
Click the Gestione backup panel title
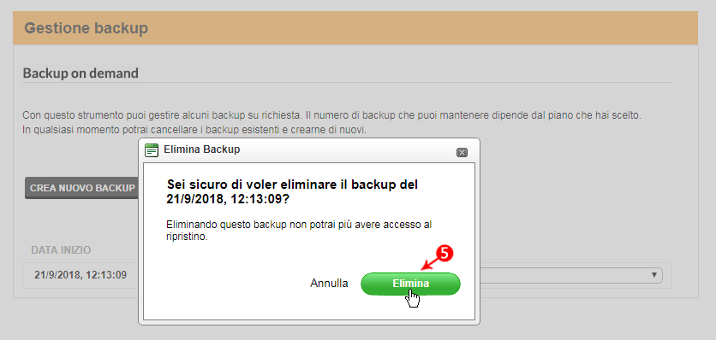click(86, 28)
